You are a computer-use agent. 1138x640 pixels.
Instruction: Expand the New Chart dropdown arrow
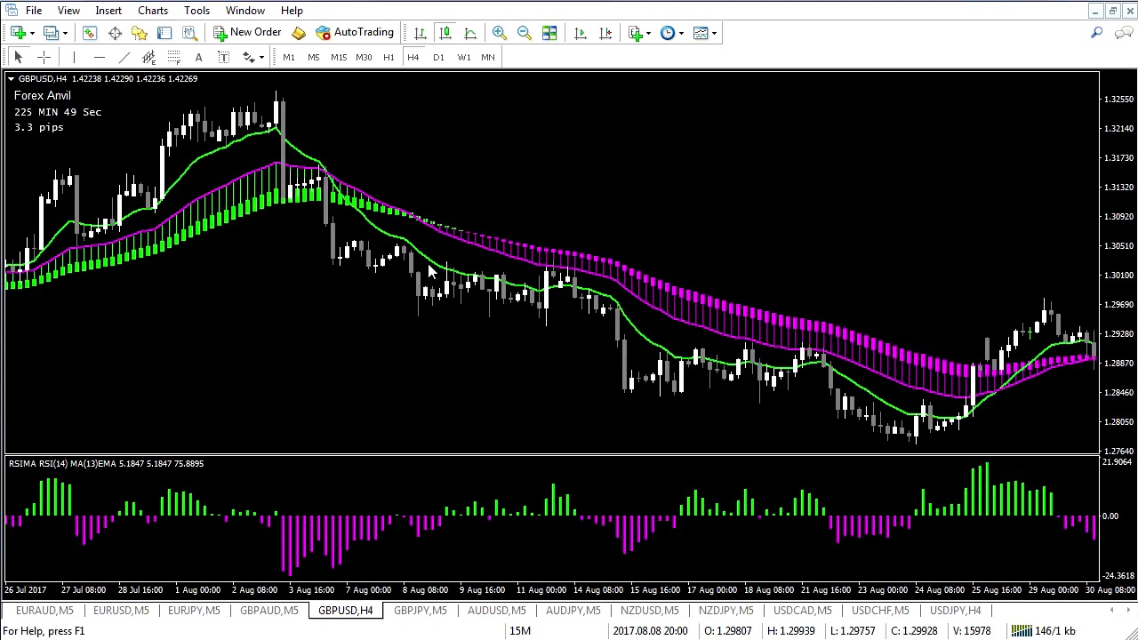[32, 33]
